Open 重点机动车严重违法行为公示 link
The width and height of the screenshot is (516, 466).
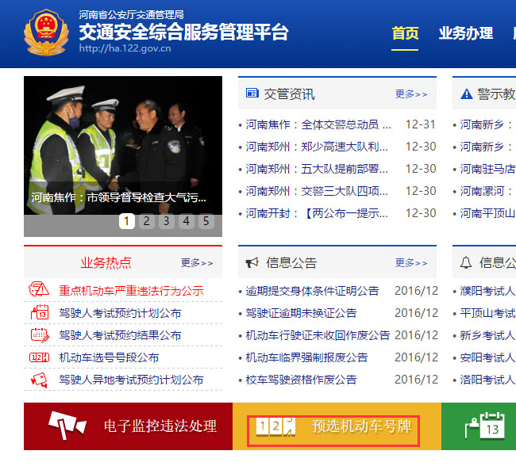131,291
